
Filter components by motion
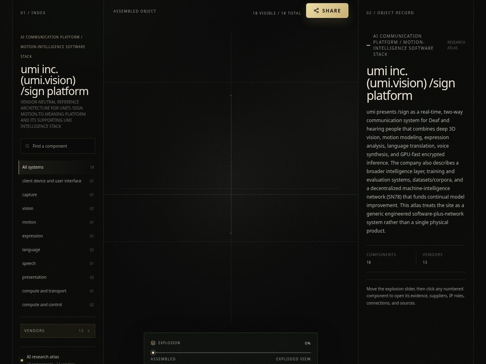point(57,222)
